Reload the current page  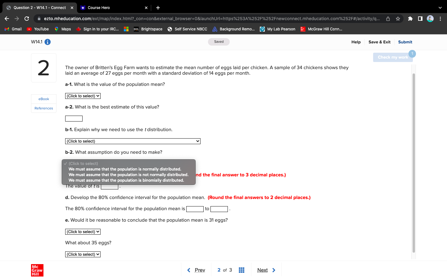[x=27, y=19]
